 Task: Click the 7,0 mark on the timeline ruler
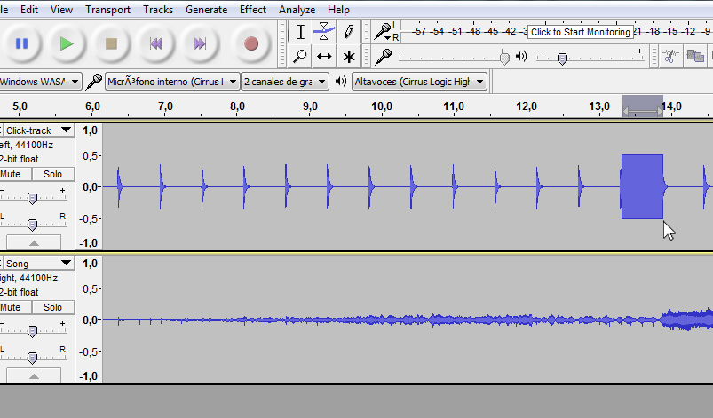pyautogui.click(x=165, y=106)
